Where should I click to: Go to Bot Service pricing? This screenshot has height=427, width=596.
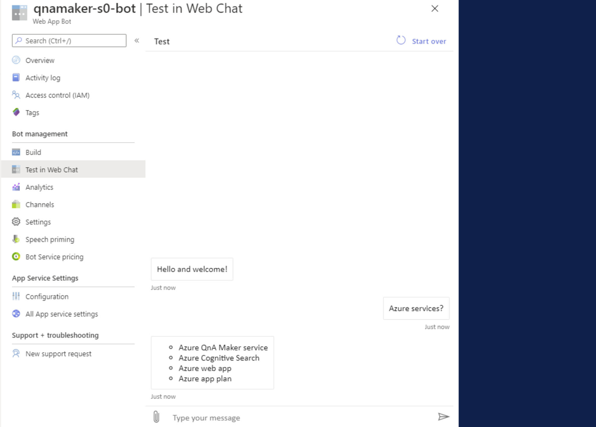[x=54, y=257]
